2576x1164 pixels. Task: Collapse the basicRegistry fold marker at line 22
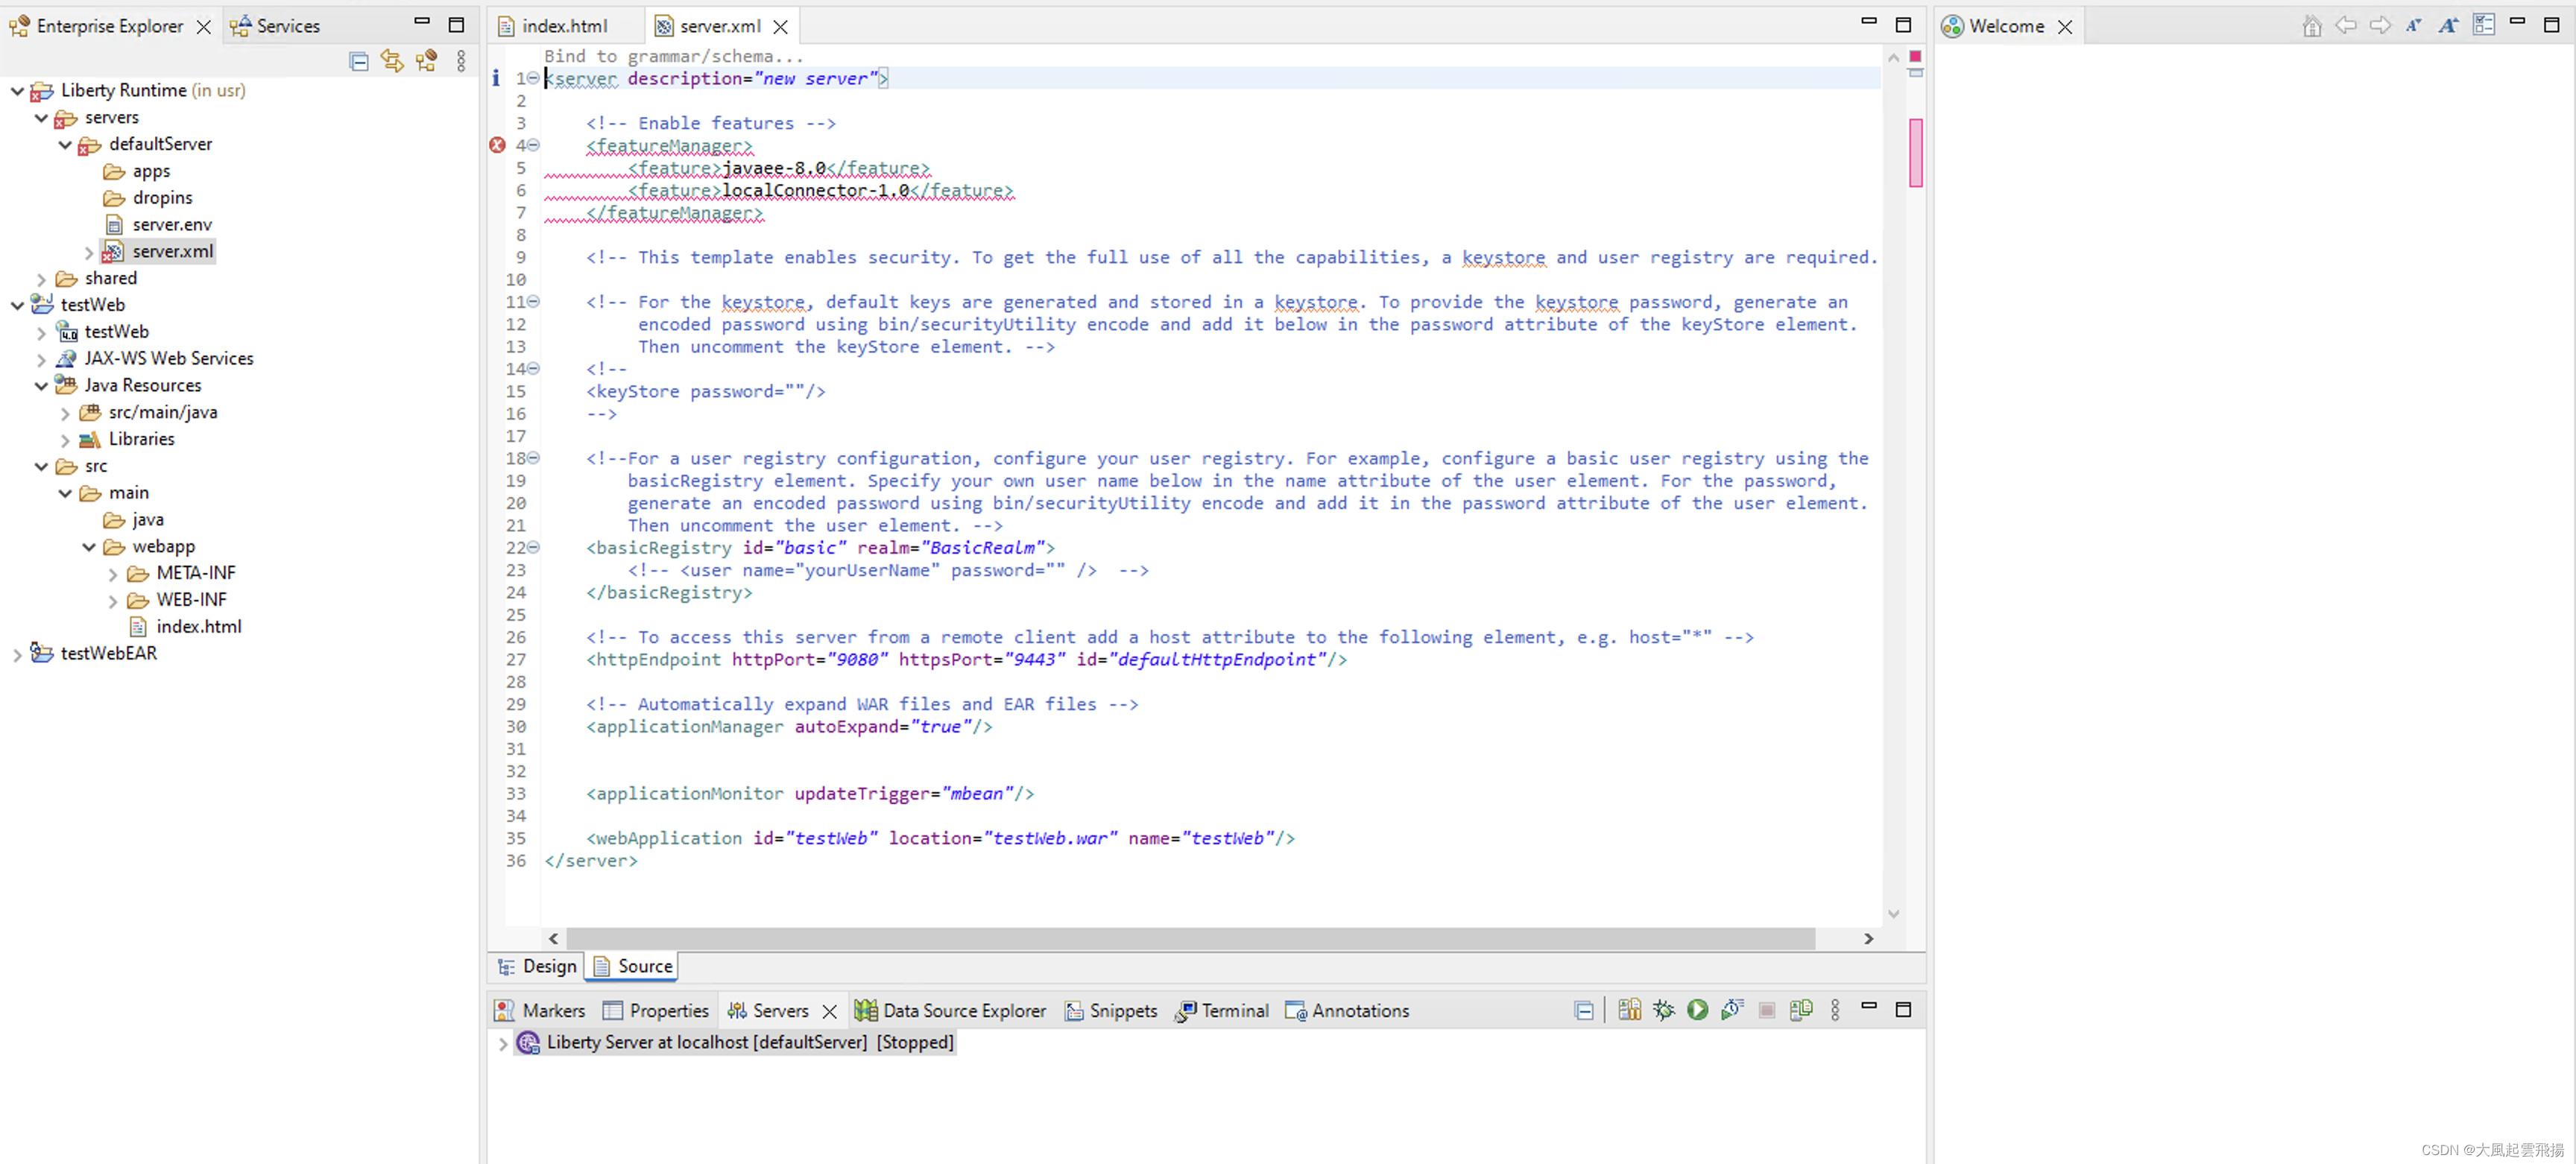534,547
